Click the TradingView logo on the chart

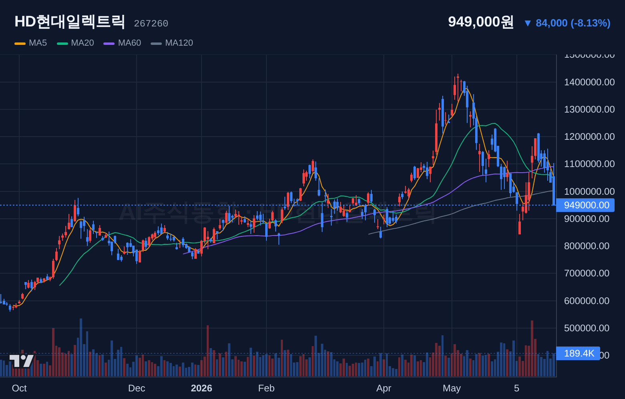[22, 361]
